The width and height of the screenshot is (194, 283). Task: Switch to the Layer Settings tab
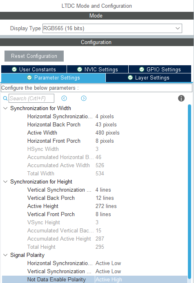tap(148, 77)
